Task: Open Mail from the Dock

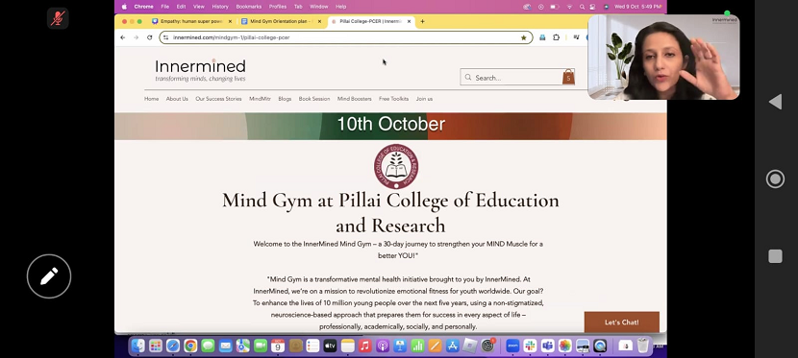Action: [x=225, y=346]
